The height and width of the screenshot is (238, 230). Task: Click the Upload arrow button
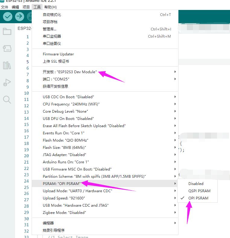click(20, 17)
